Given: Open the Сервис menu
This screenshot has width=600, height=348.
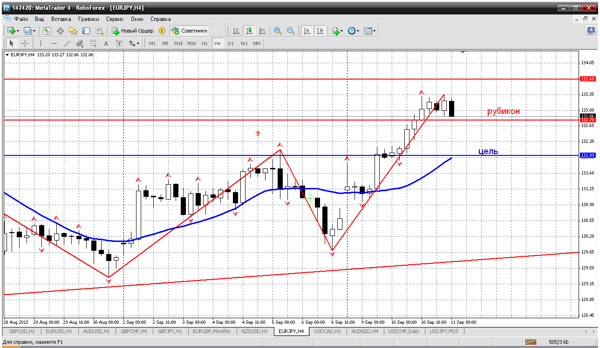Looking at the screenshot, I should pyautogui.click(x=115, y=19).
